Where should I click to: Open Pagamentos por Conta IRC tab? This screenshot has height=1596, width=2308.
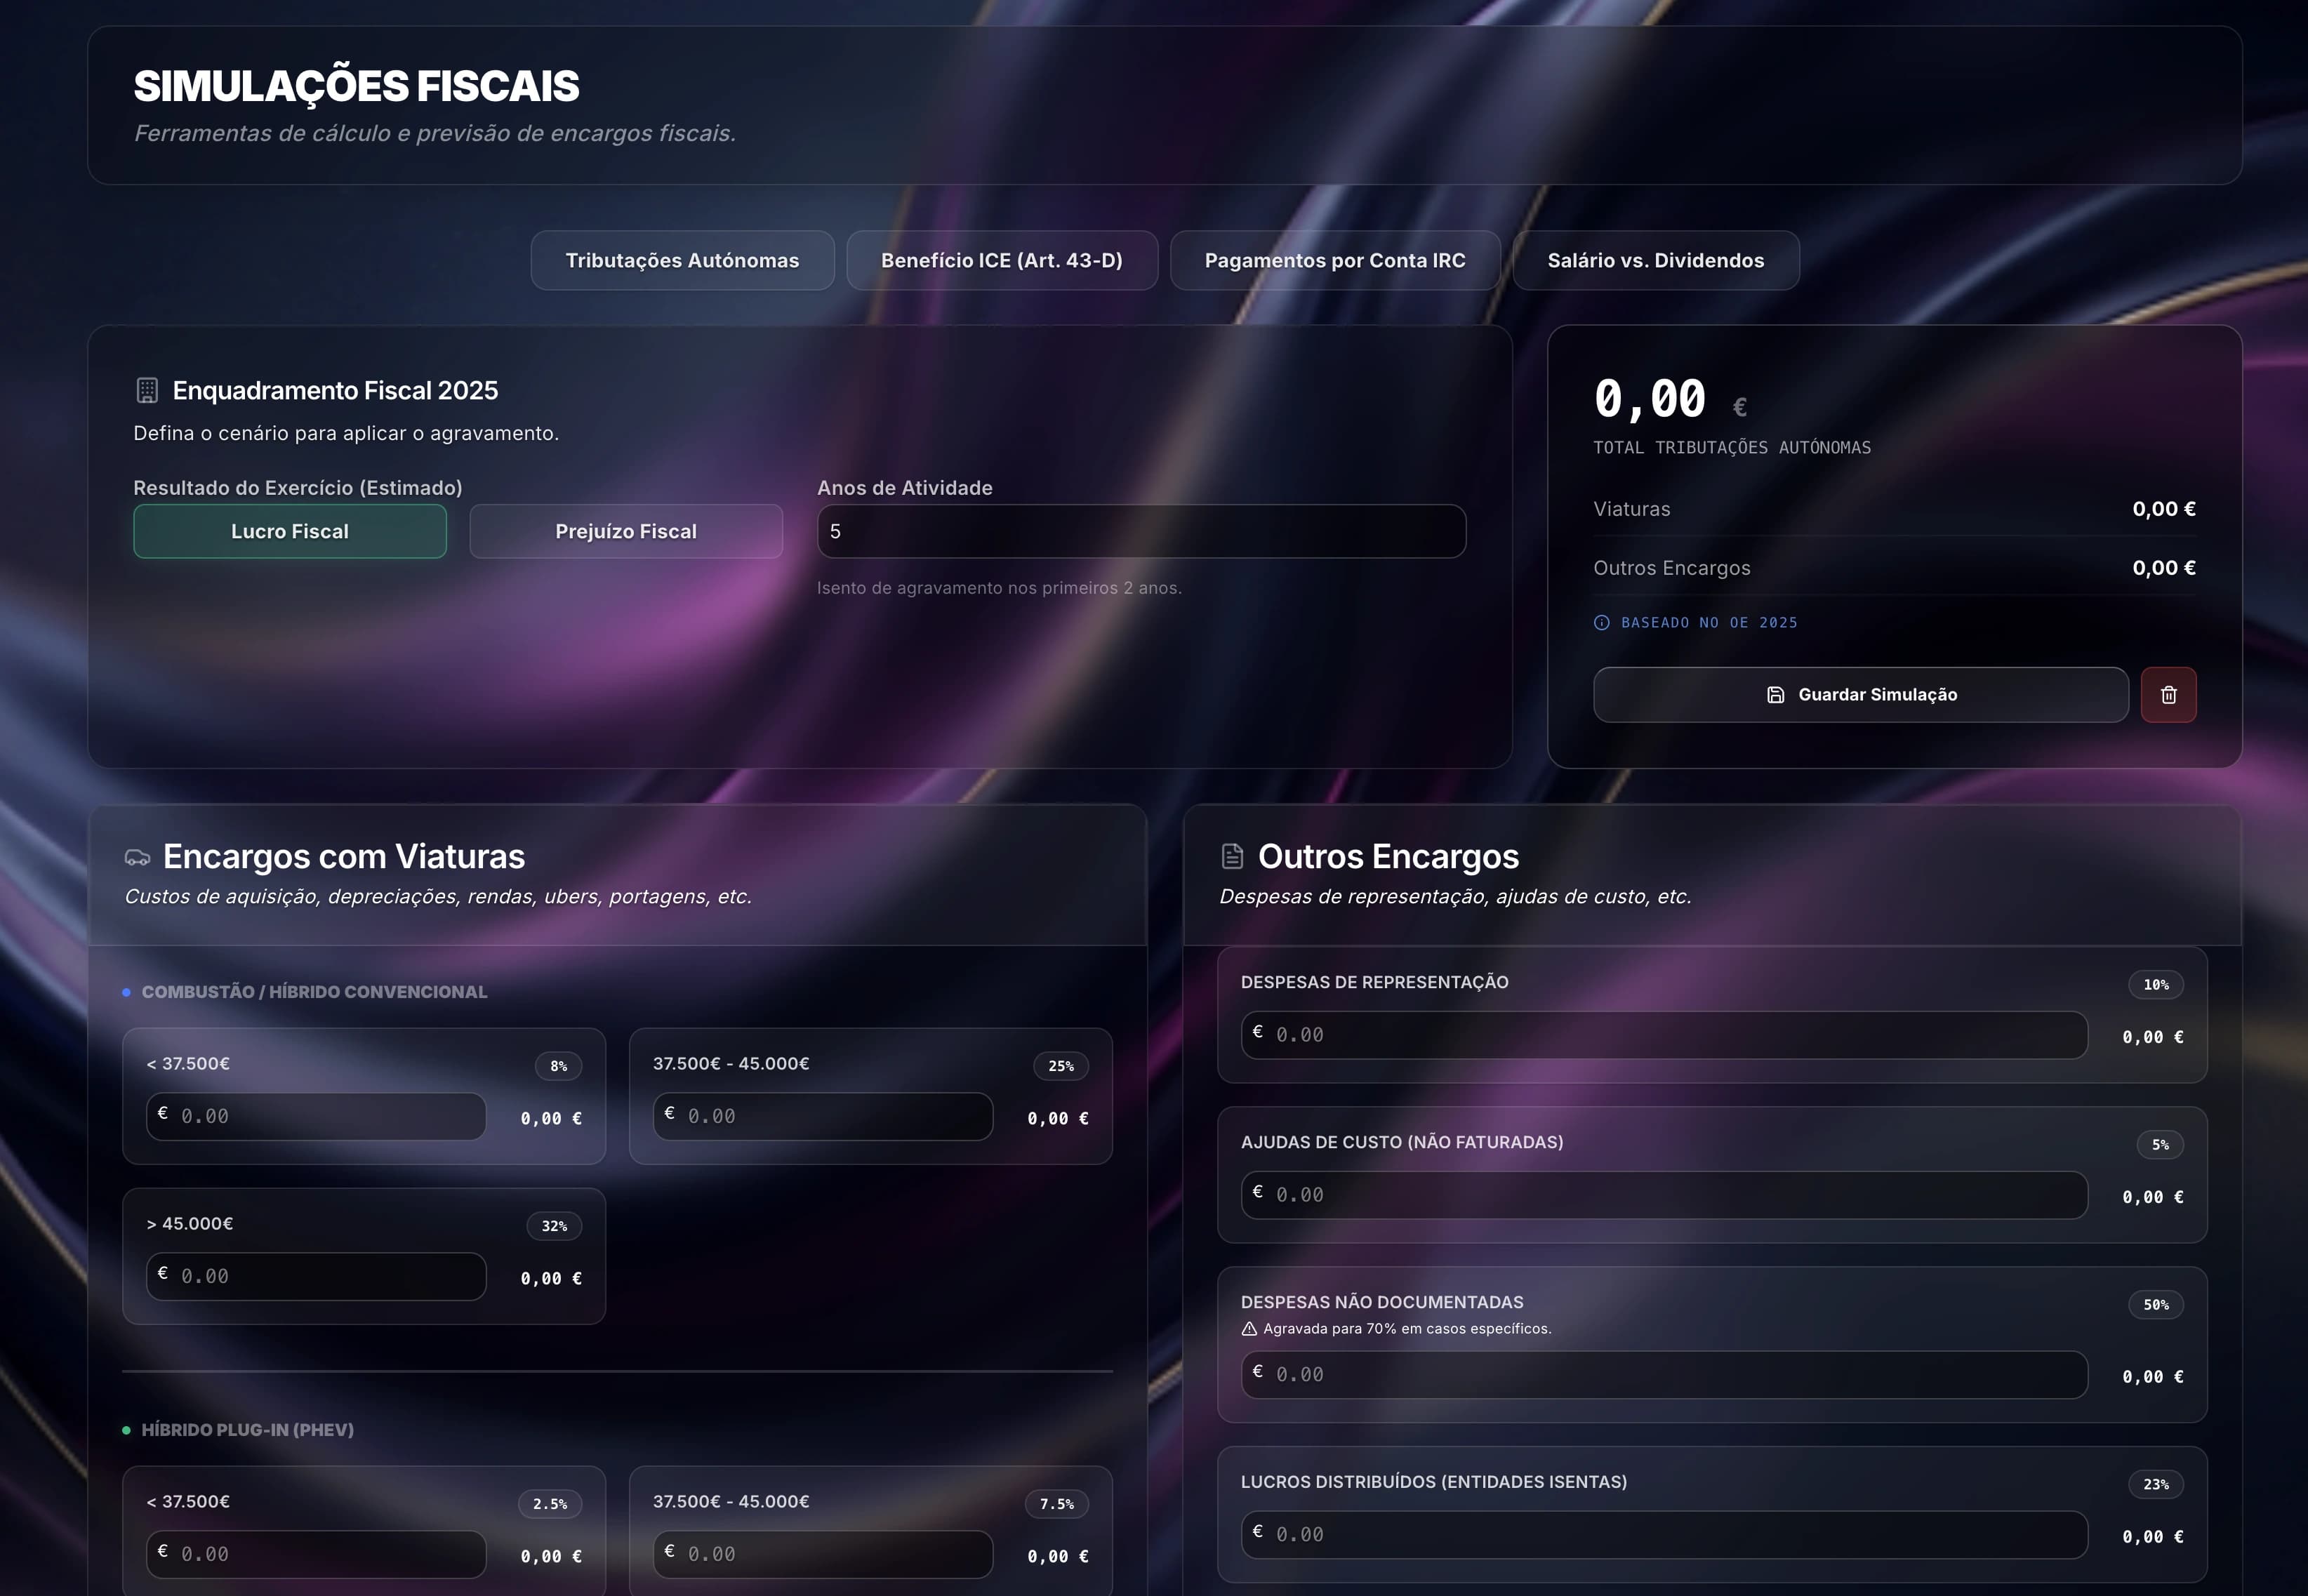click(1334, 261)
